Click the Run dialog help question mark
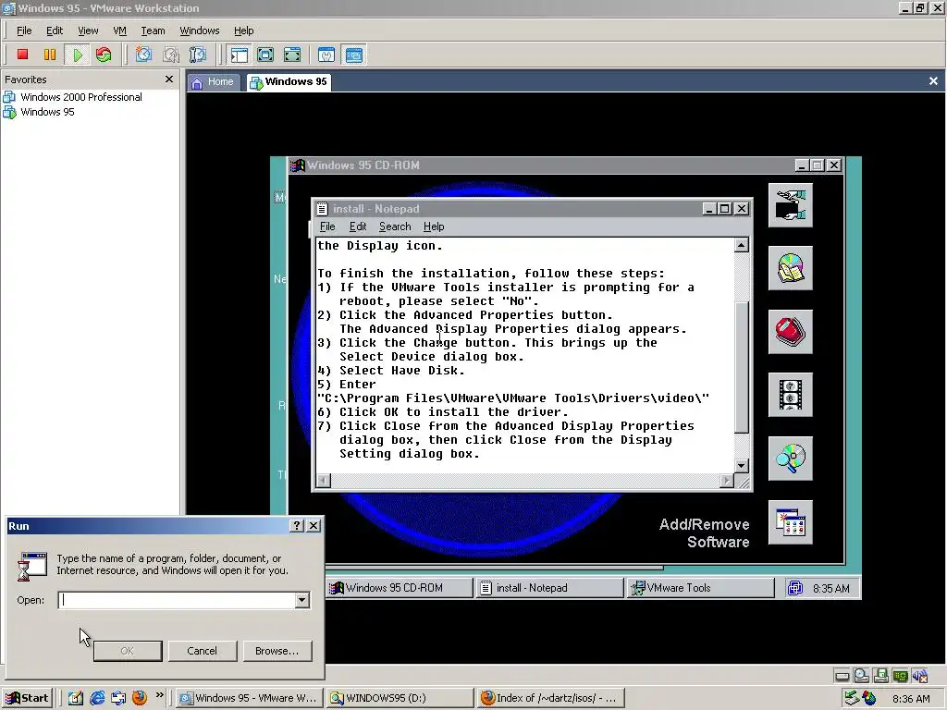 point(297,526)
